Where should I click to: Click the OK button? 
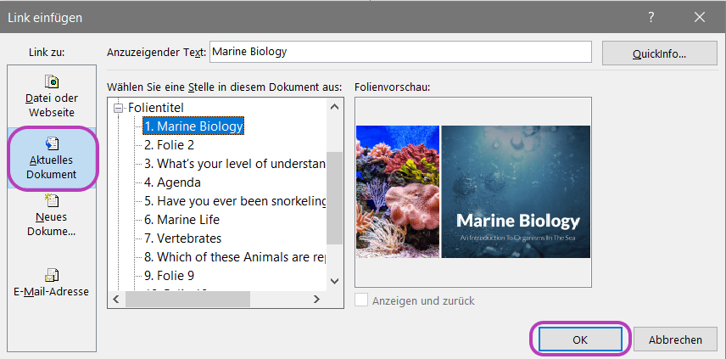[579, 339]
